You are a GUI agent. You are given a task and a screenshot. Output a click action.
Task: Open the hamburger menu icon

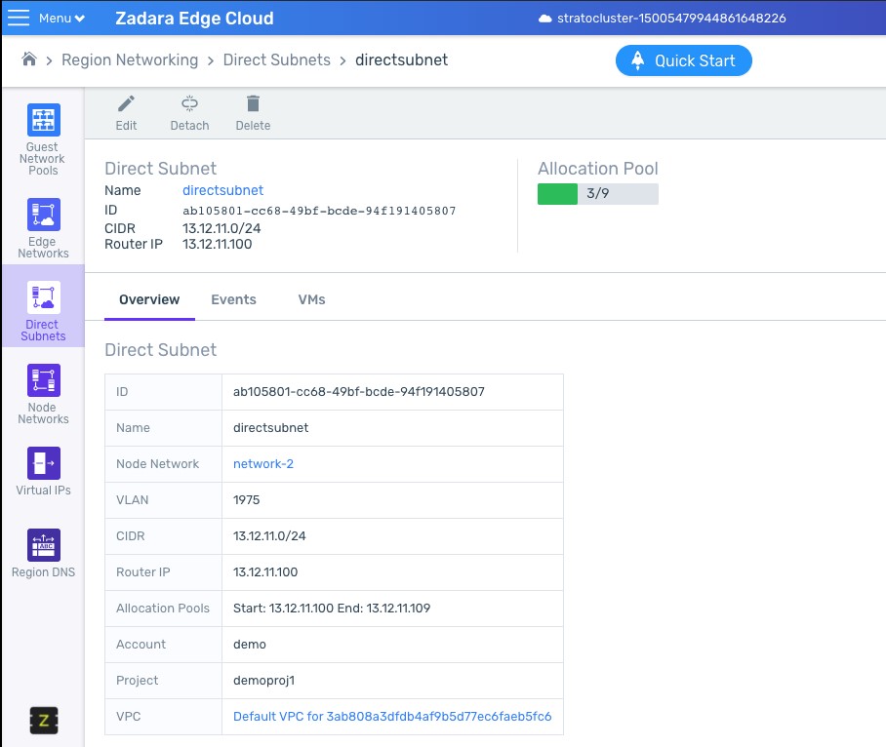click(x=19, y=18)
